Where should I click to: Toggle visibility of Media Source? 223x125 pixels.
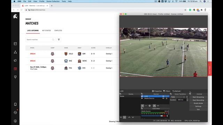pyautogui.click(x=163, y=98)
